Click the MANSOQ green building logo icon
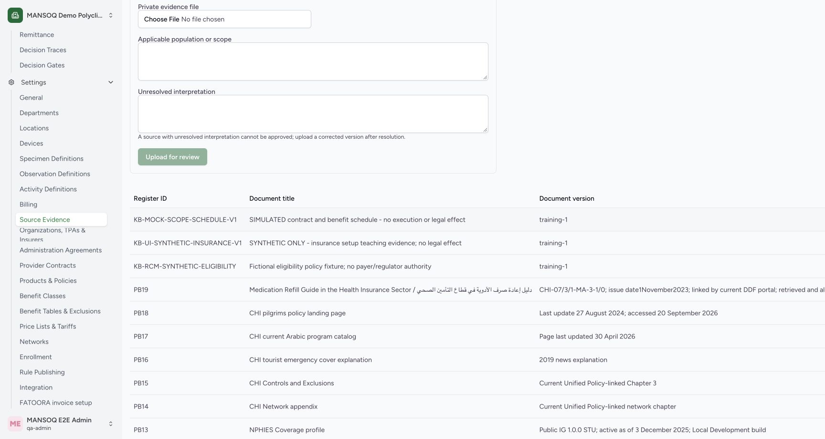The width and height of the screenshot is (825, 439). [x=15, y=15]
